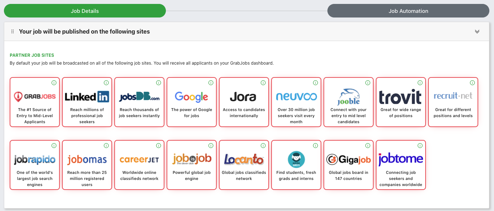Viewport: 494px width, 211px height.
Task: Toggle the jobsDB.com partner site card
Action: pyautogui.click(x=139, y=102)
